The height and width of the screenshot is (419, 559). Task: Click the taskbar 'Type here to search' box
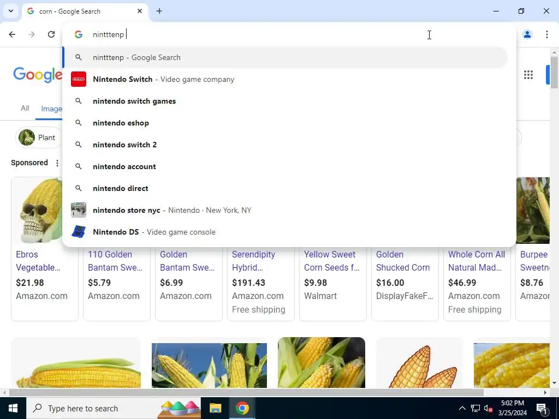coord(114,408)
